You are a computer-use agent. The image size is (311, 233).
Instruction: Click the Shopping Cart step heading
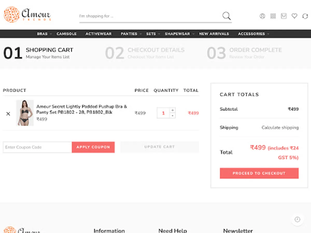click(50, 50)
